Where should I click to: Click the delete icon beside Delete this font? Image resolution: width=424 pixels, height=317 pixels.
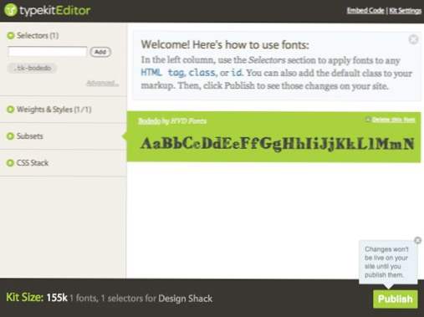pyautogui.click(x=368, y=120)
